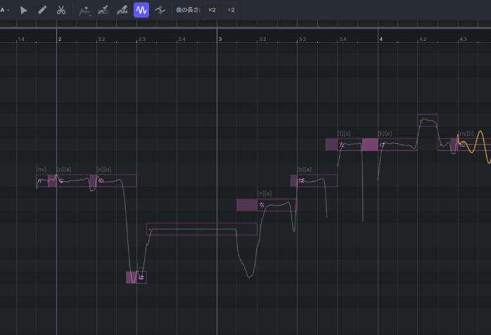This screenshot has width=491, height=335.
Task: Select the pitch curve pointer tool
Action: coord(84,11)
